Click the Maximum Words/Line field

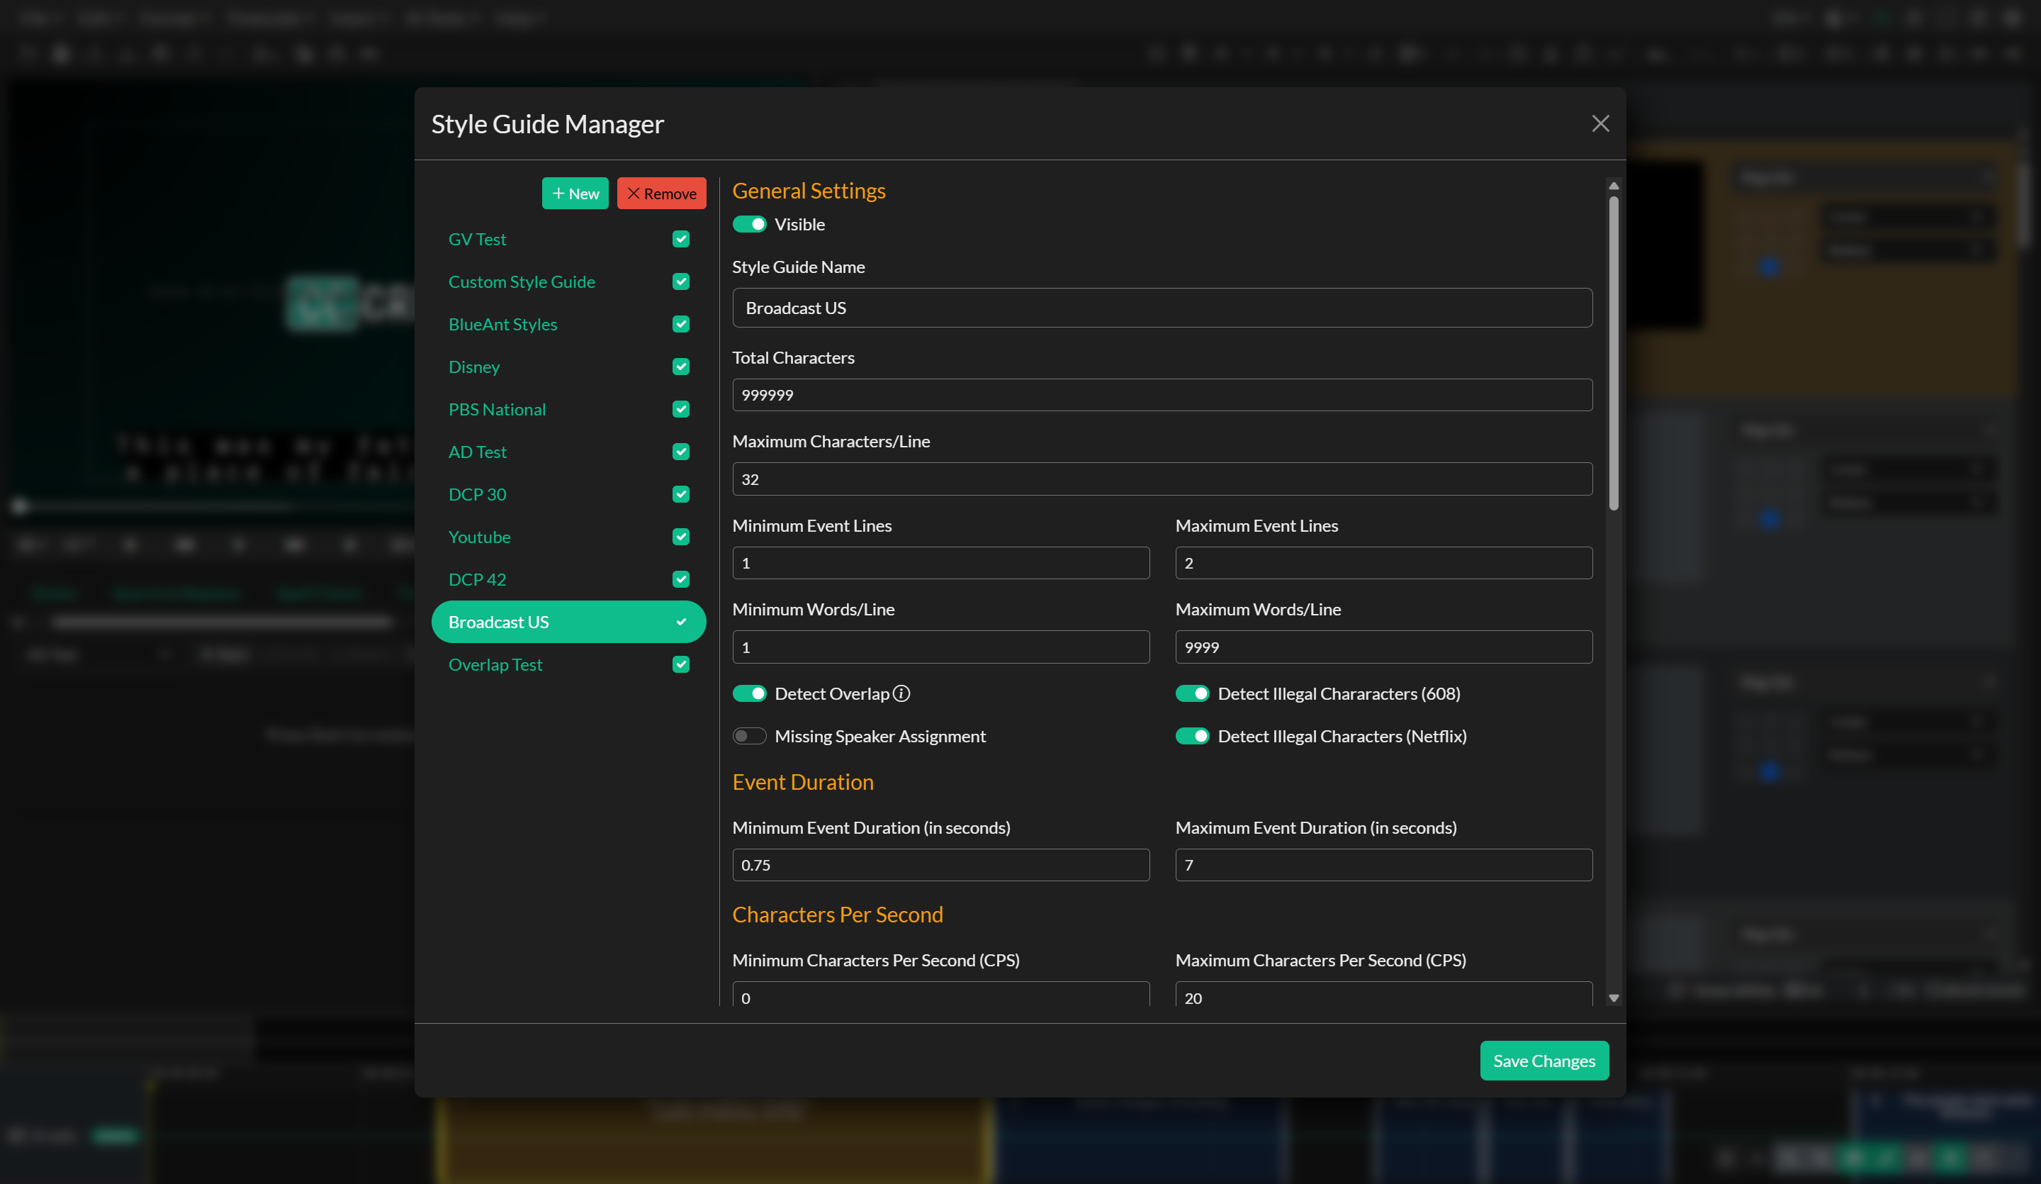coord(1383,647)
